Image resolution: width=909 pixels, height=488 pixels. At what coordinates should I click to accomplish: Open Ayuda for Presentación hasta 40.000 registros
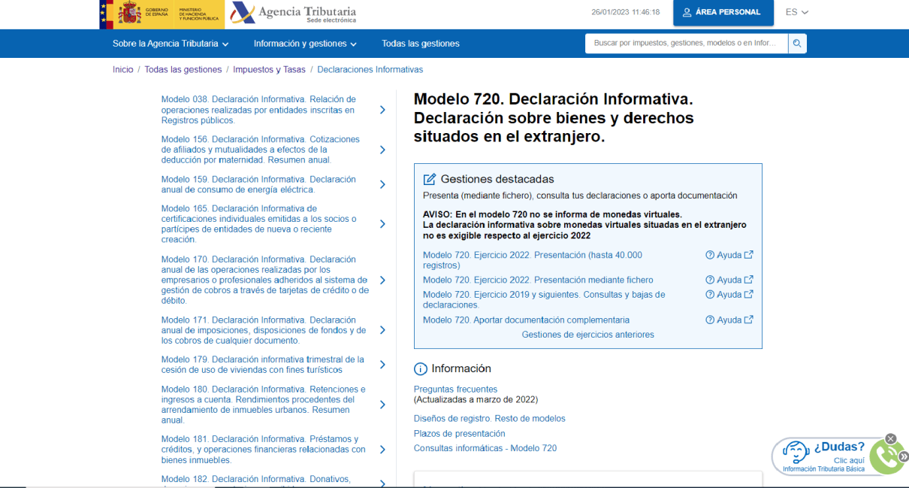coord(729,255)
